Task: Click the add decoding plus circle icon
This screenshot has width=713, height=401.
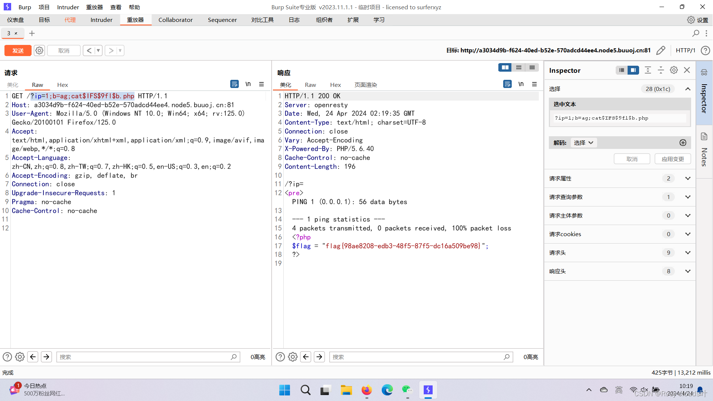Action: (683, 143)
